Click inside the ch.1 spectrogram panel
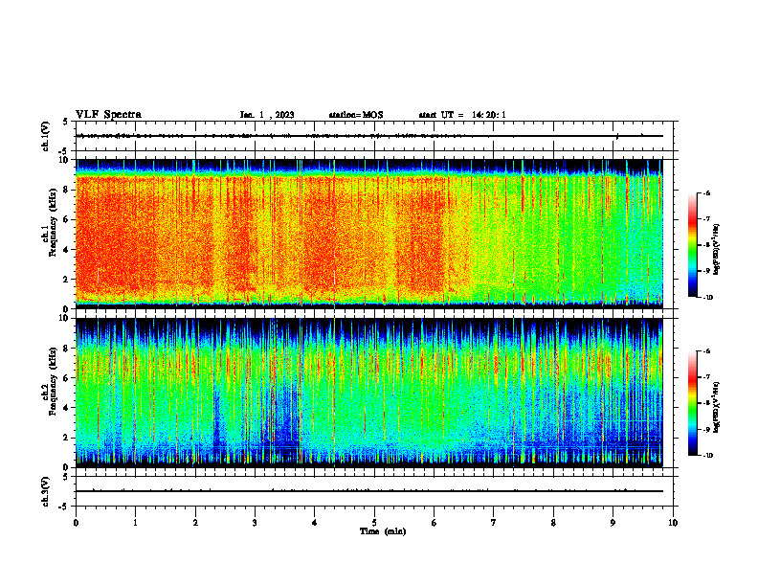The width and height of the screenshot is (758, 586). [369, 234]
